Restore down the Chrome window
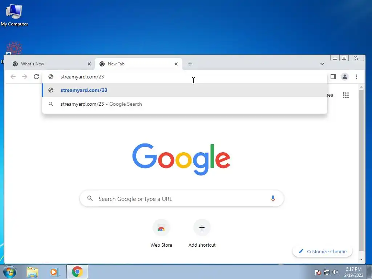Viewport: 372px width, 279px height. (344, 58)
